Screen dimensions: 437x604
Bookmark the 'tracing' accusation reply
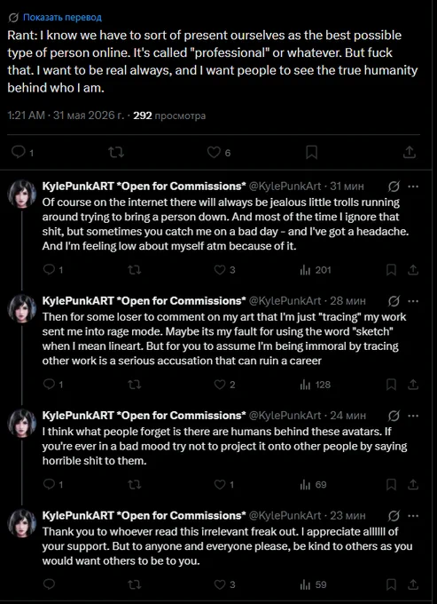pos(391,385)
